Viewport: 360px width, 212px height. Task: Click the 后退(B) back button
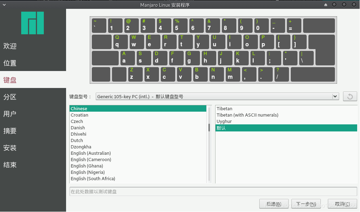tap(274, 204)
